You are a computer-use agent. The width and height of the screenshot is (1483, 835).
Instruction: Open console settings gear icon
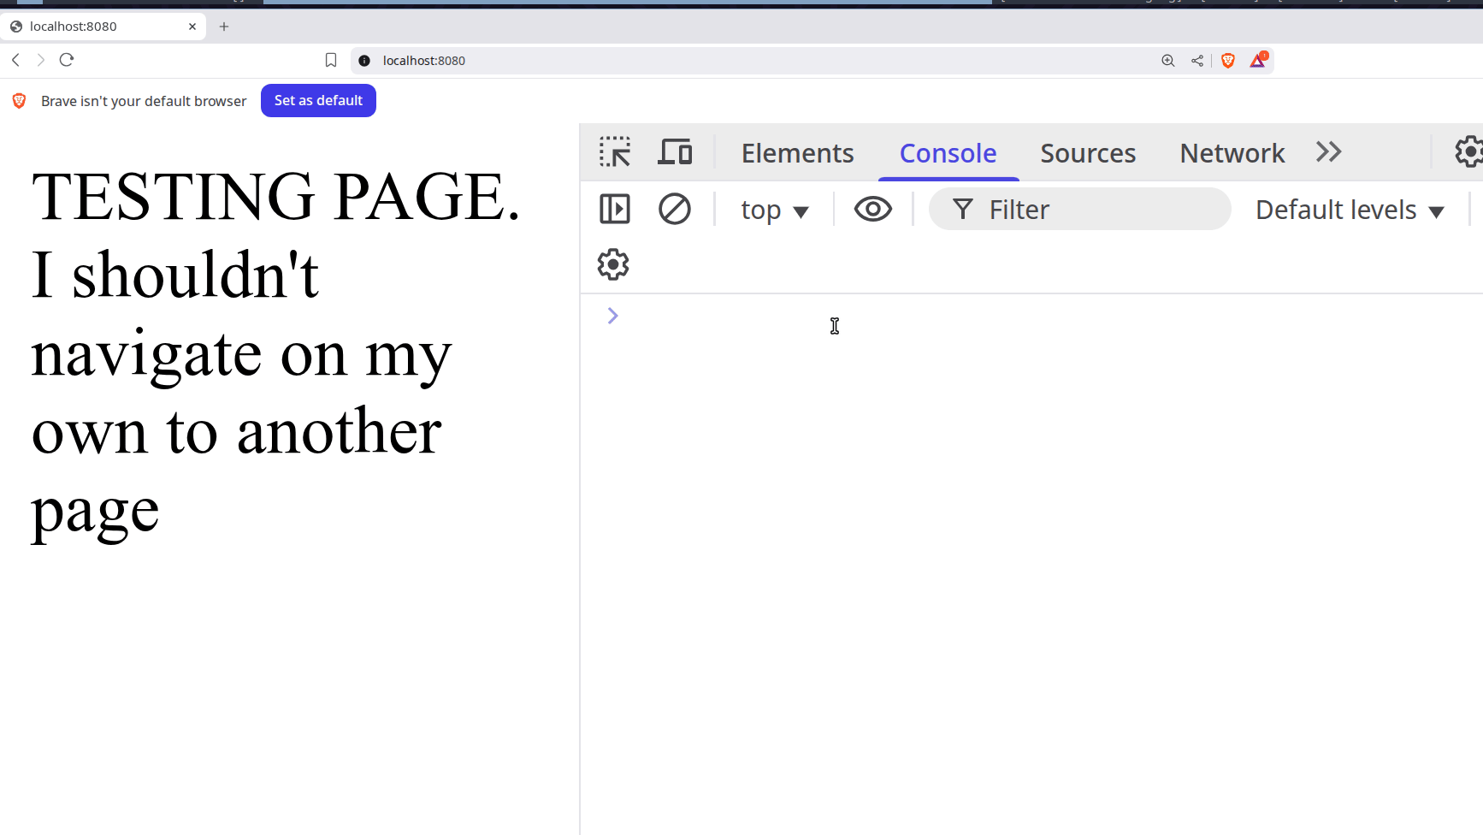point(613,264)
